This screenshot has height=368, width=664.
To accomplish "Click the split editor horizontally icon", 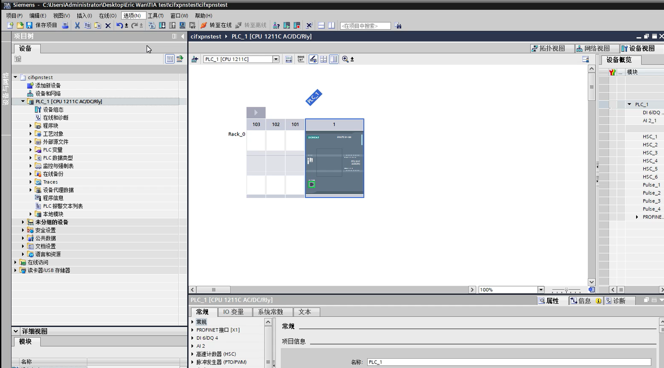I will click(321, 26).
